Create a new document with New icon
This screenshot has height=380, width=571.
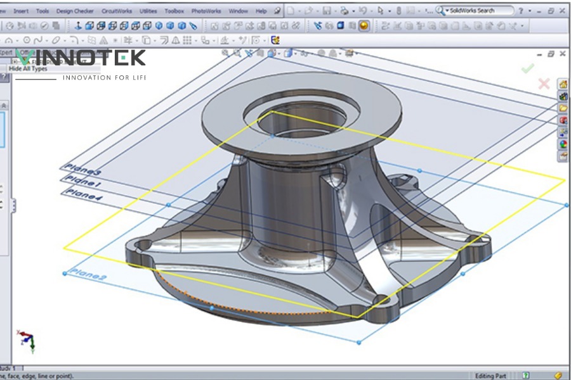291,11
